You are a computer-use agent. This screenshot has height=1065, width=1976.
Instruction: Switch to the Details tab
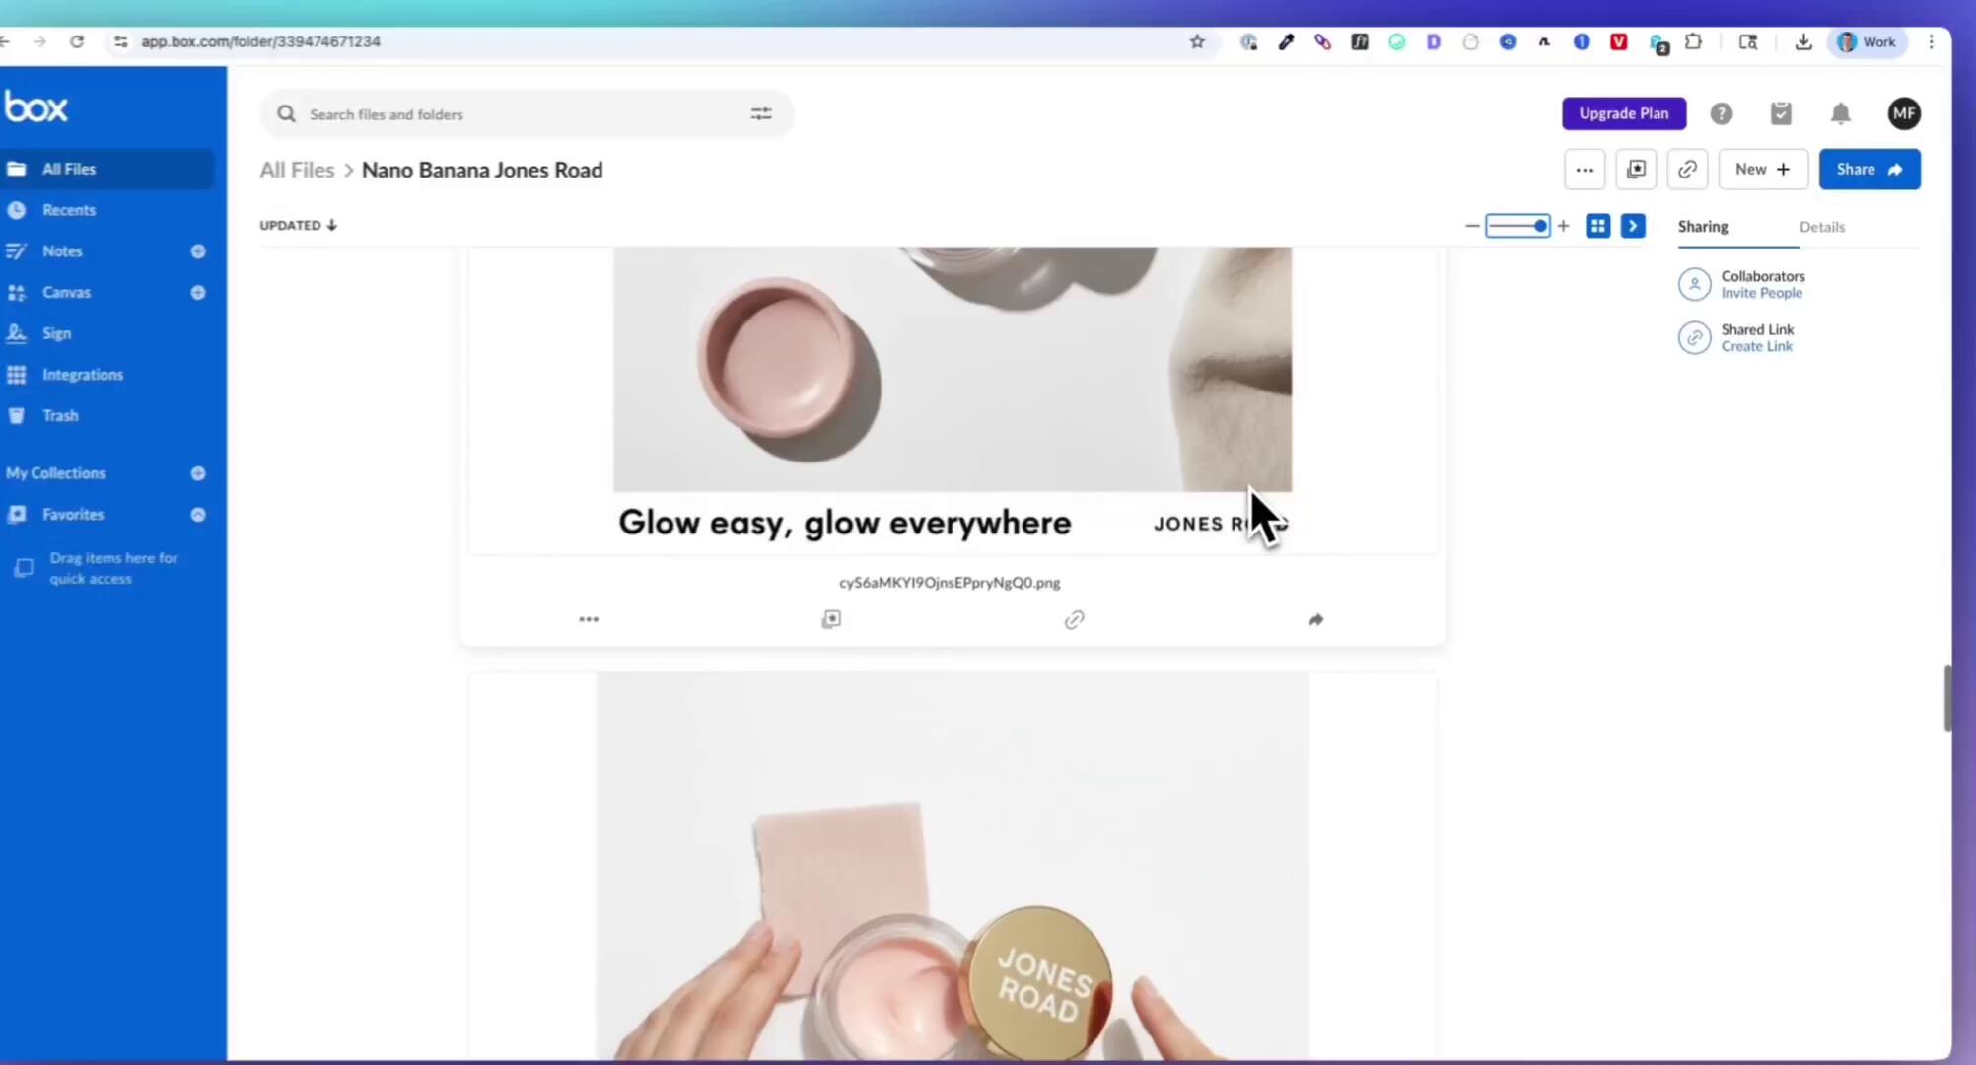pyautogui.click(x=1821, y=227)
